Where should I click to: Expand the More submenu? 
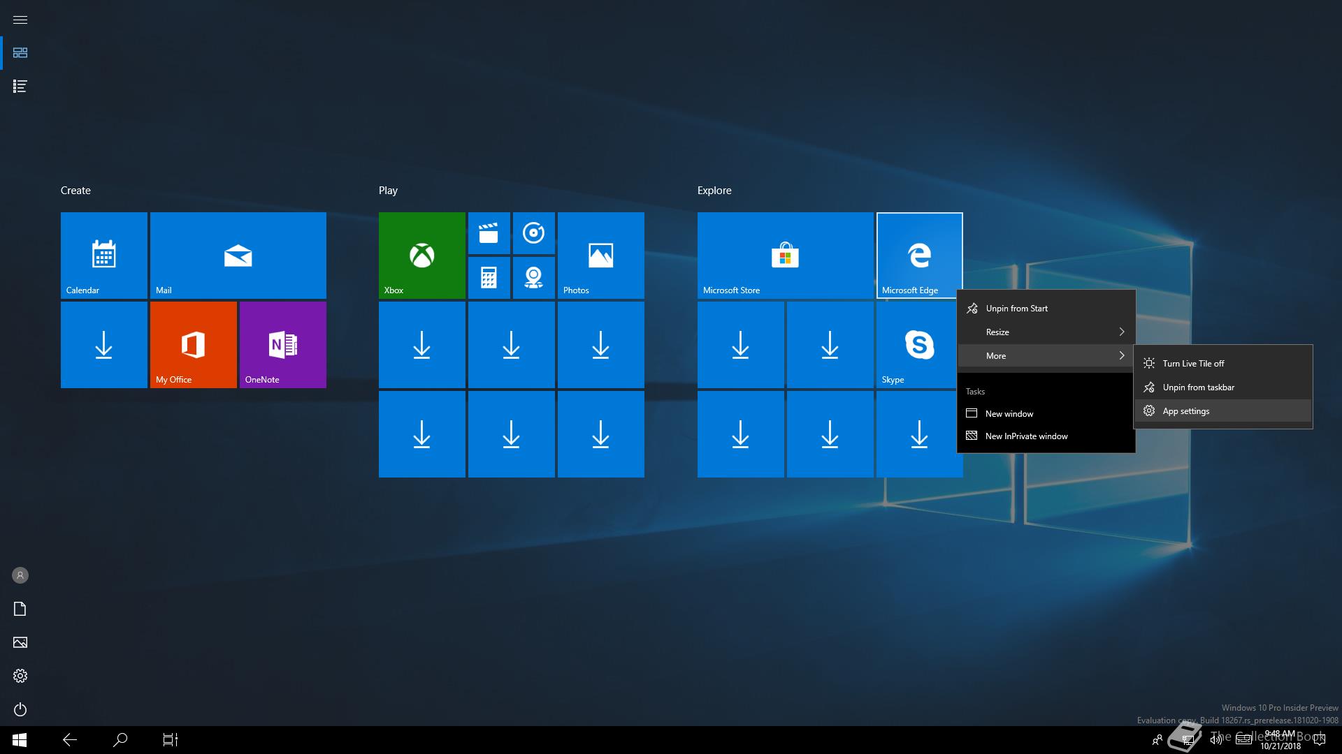click(1046, 356)
